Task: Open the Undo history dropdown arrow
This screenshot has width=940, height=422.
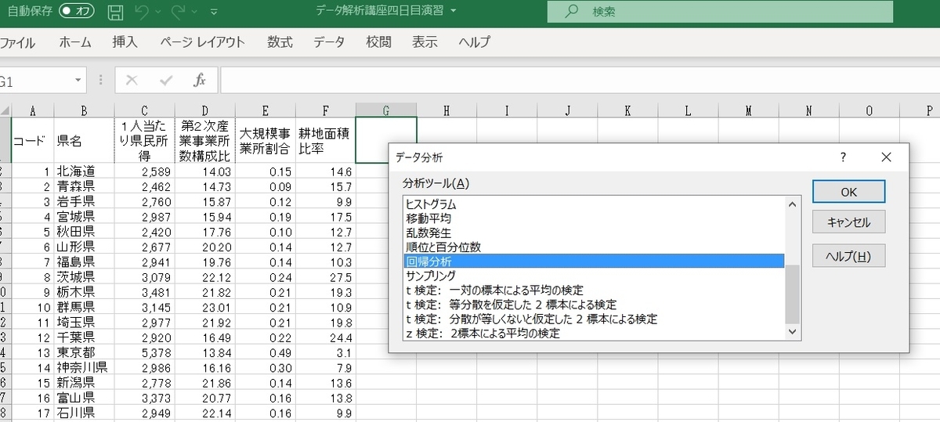Action: (x=157, y=13)
